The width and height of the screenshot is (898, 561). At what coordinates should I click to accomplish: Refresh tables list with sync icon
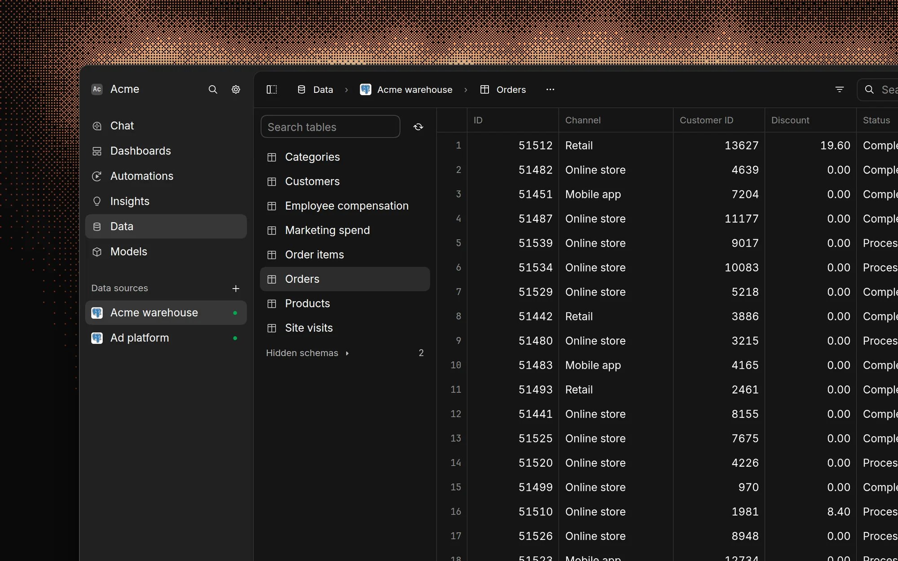[x=418, y=127]
